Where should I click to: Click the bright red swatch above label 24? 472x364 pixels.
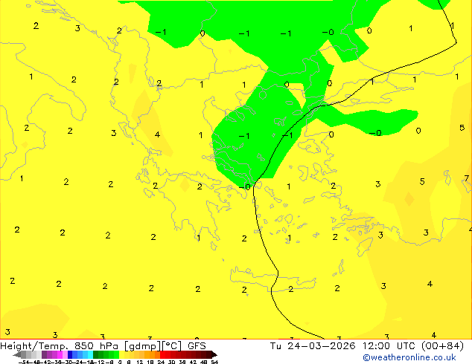point(163,354)
